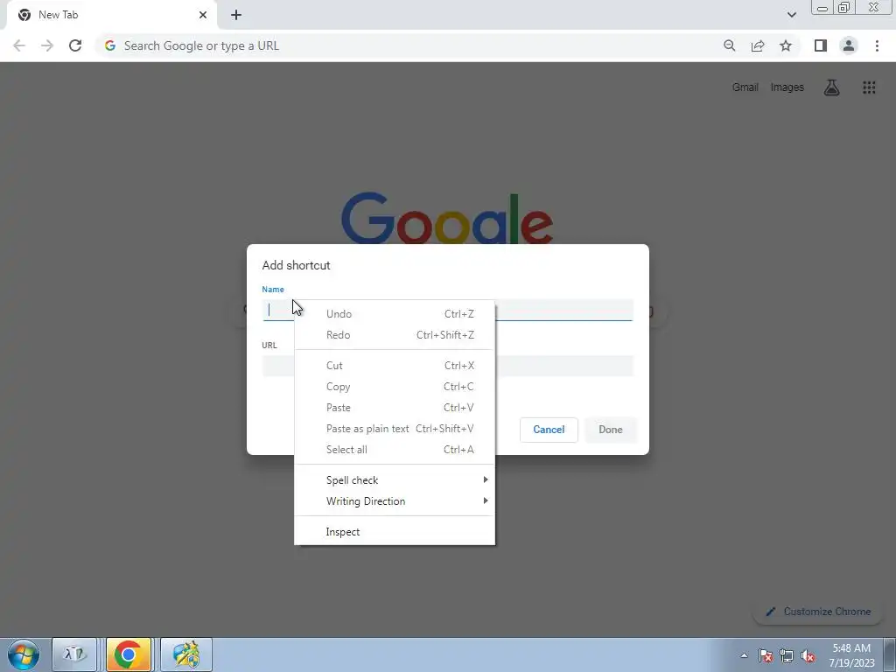
Task: Open the Search Labs flask icon
Action: pos(831,87)
